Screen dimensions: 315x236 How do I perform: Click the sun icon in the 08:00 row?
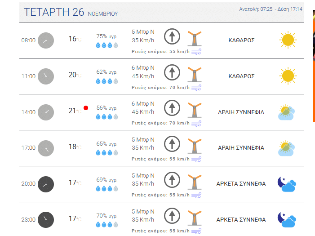tap(287, 40)
